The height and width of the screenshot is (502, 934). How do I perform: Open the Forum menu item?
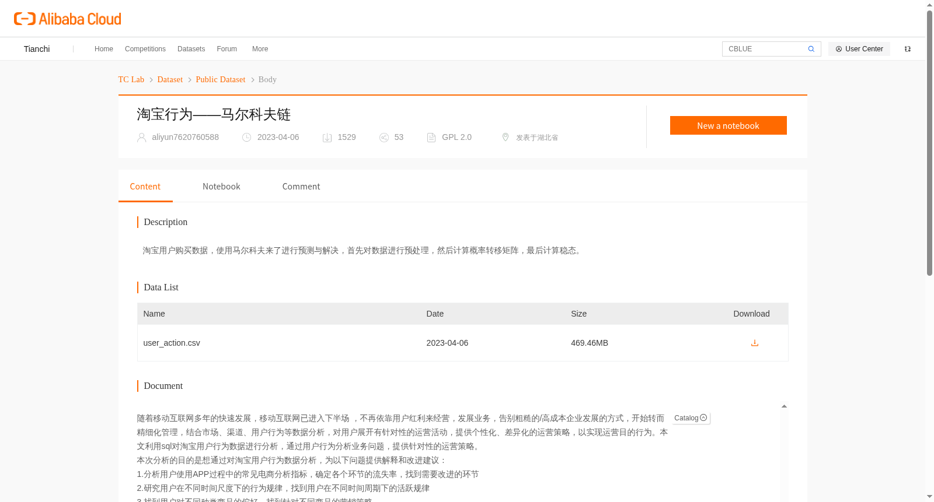click(x=226, y=49)
